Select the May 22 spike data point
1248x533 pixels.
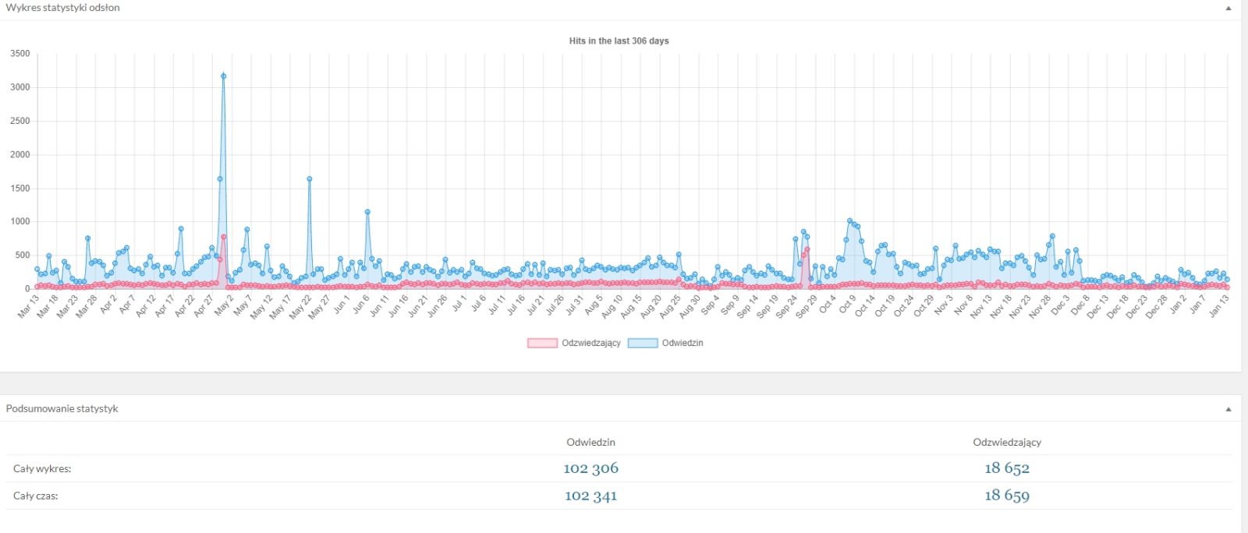[x=309, y=179]
